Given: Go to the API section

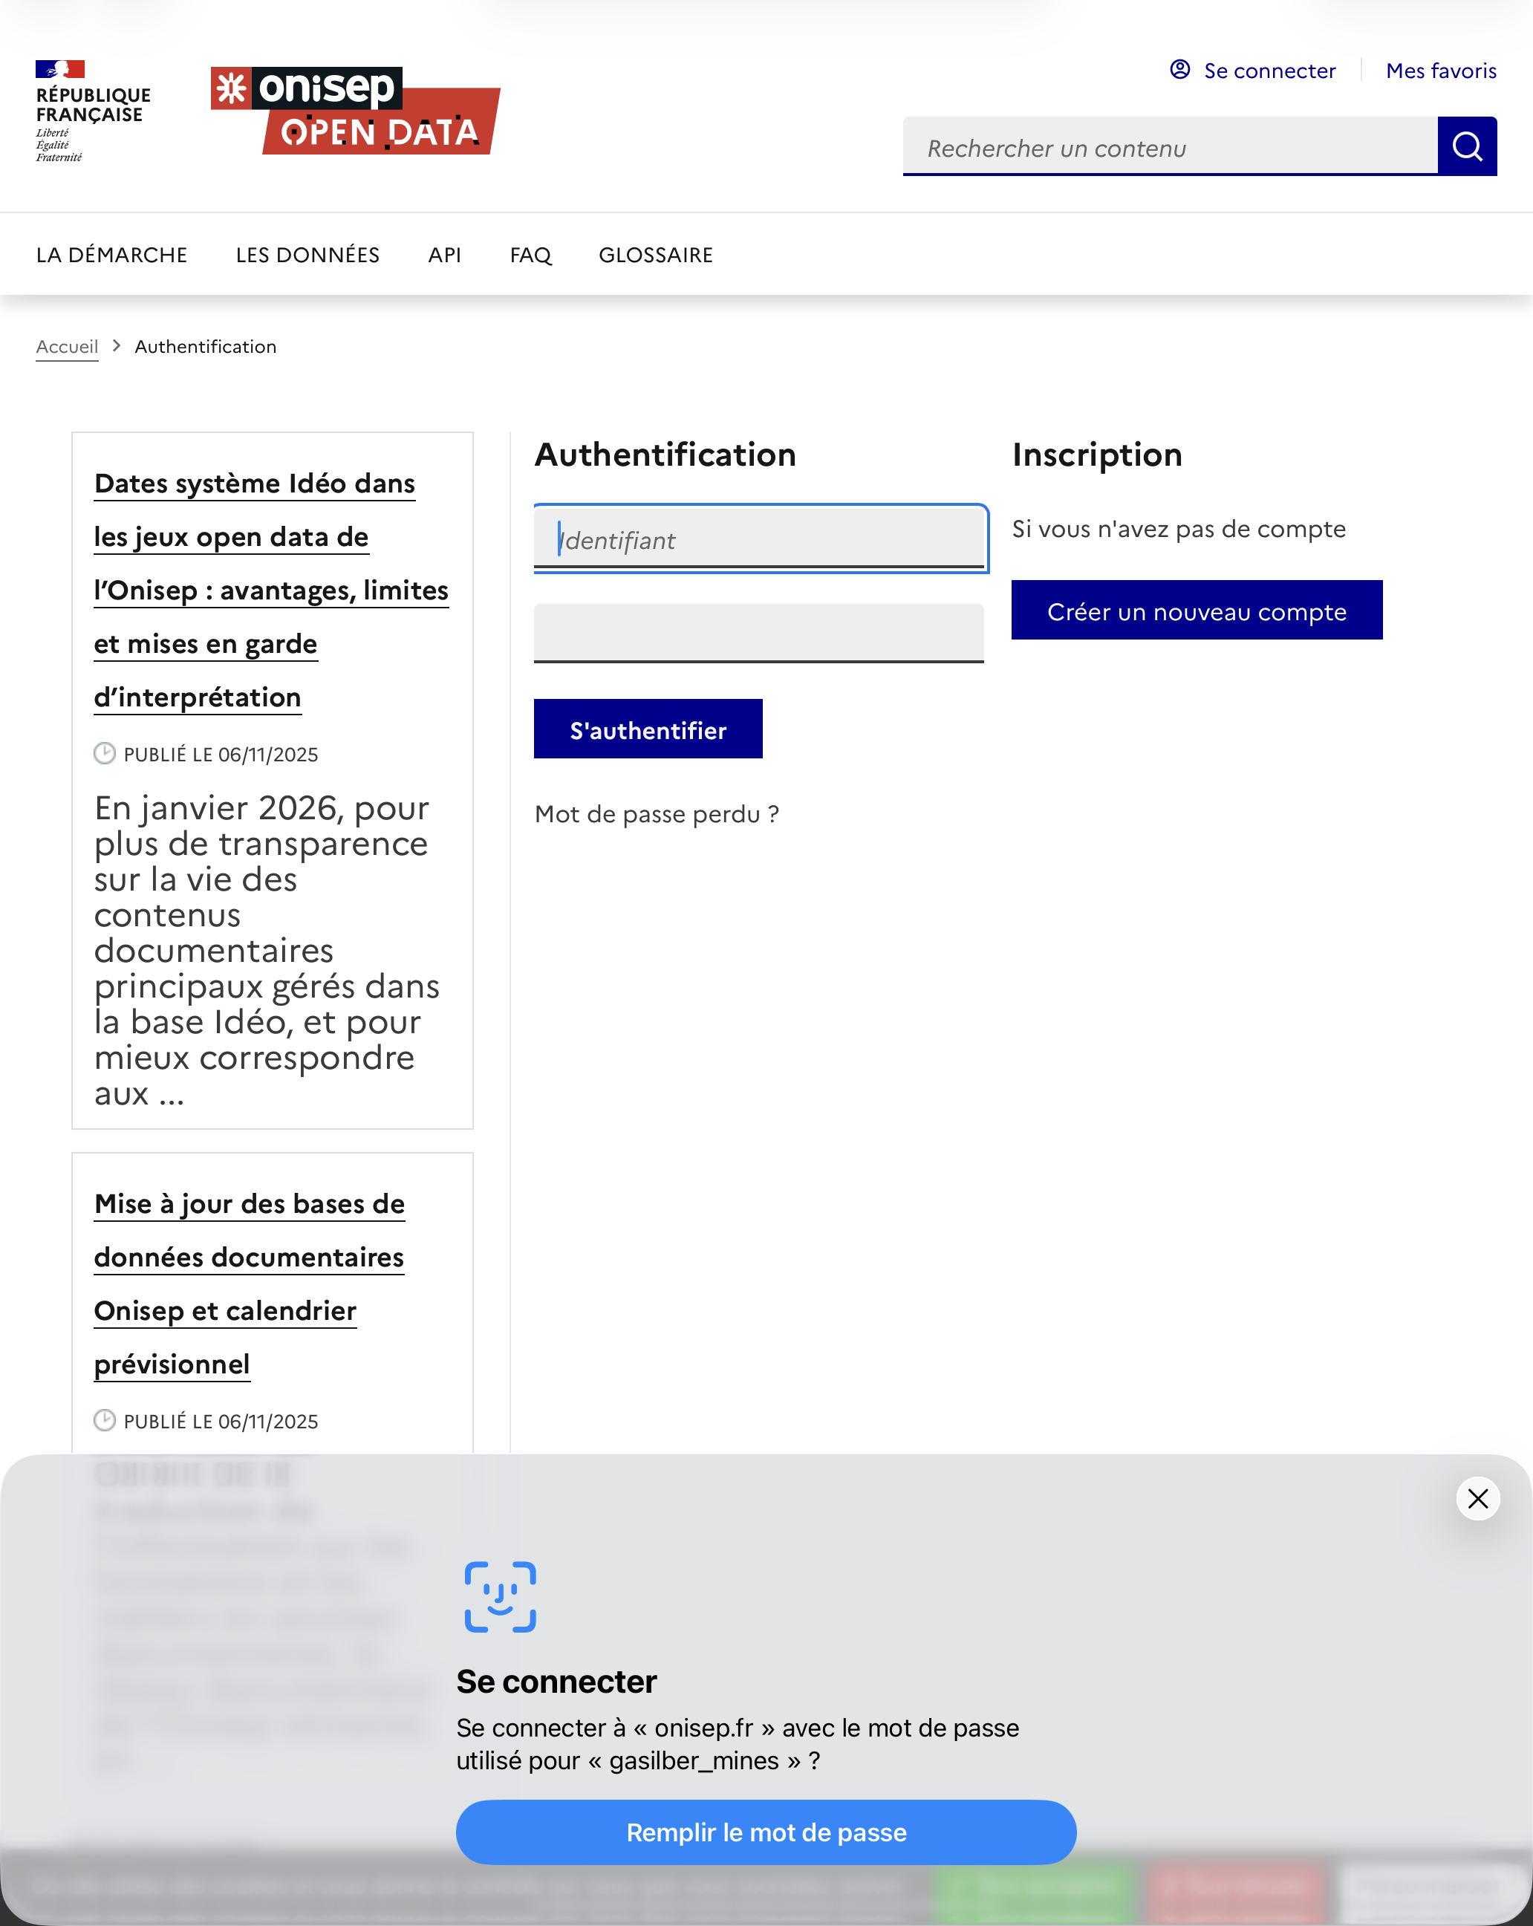Looking at the screenshot, I should tap(444, 255).
